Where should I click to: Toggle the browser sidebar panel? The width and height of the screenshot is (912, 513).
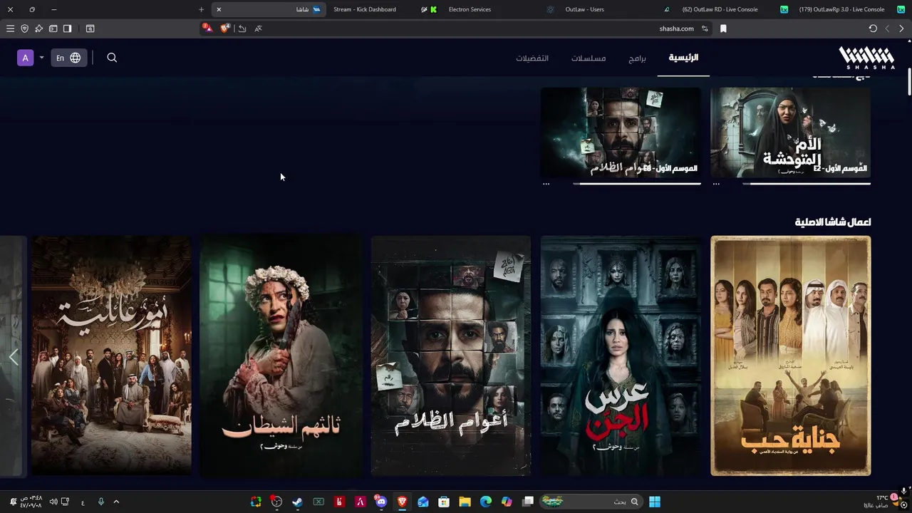click(67, 28)
